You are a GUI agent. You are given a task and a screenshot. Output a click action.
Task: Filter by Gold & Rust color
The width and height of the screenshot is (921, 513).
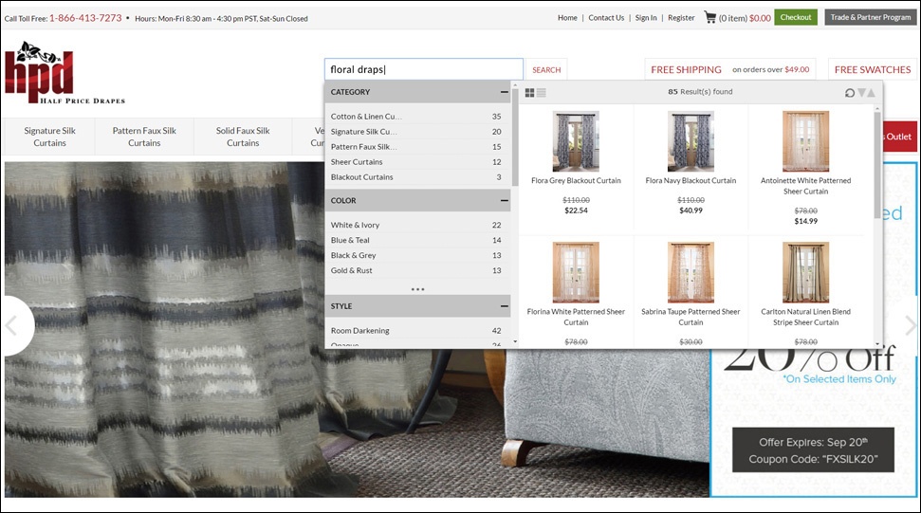click(x=415, y=270)
